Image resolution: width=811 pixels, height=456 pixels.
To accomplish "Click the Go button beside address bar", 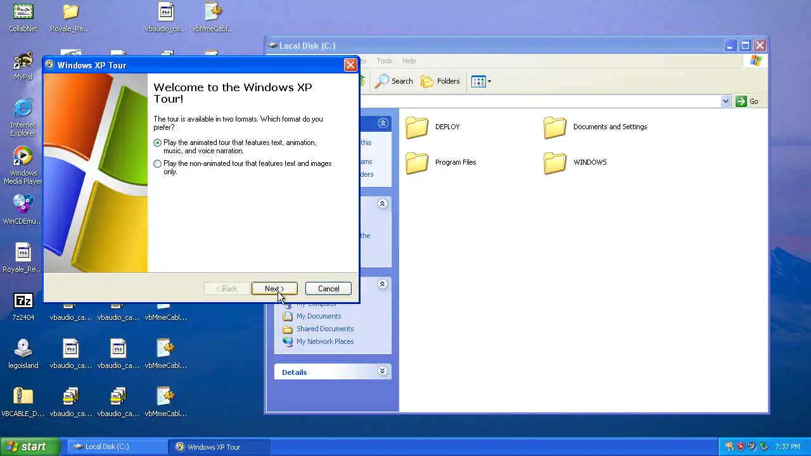I will (x=747, y=101).
